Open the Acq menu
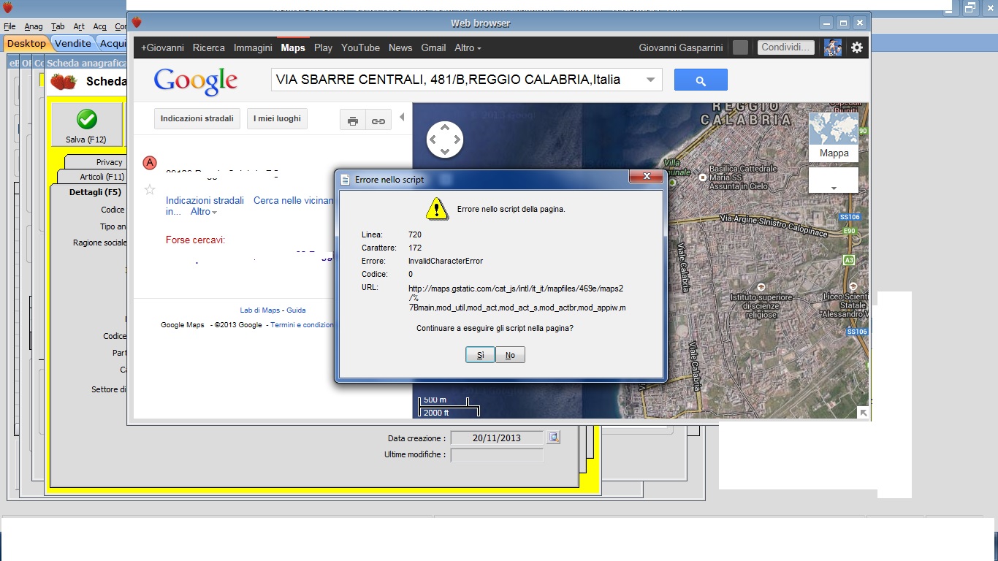This screenshot has height=561, width=998. pyautogui.click(x=99, y=26)
